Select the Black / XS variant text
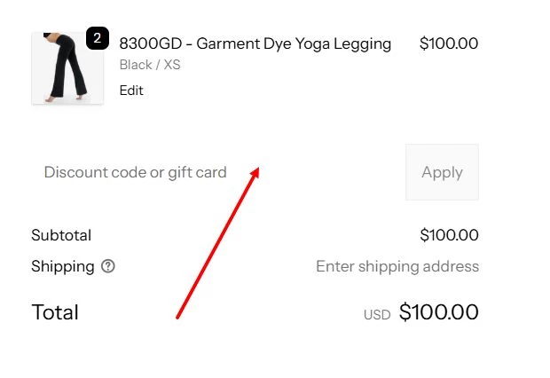The height and width of the screenshot is (378, 550). pyautogui.click(x=150, y=65)
